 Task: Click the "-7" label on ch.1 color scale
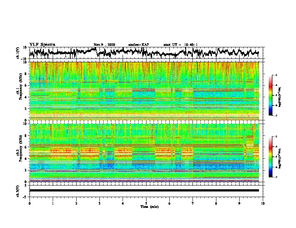pos(276,115)
